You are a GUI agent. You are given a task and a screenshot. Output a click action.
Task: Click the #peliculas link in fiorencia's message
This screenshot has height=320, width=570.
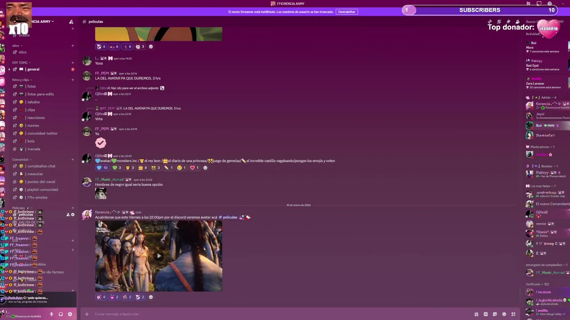pos(228,217)
